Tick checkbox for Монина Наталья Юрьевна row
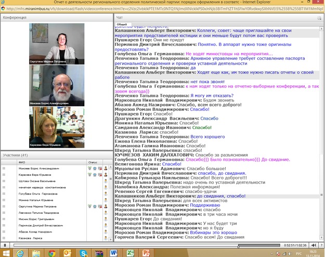 (x=4, y=200)
